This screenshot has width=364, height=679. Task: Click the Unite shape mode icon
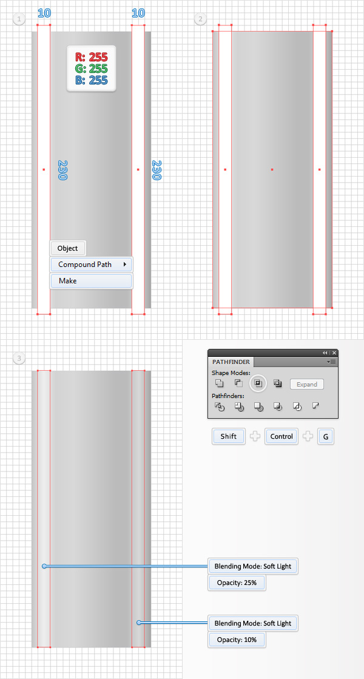pos(219,383)
